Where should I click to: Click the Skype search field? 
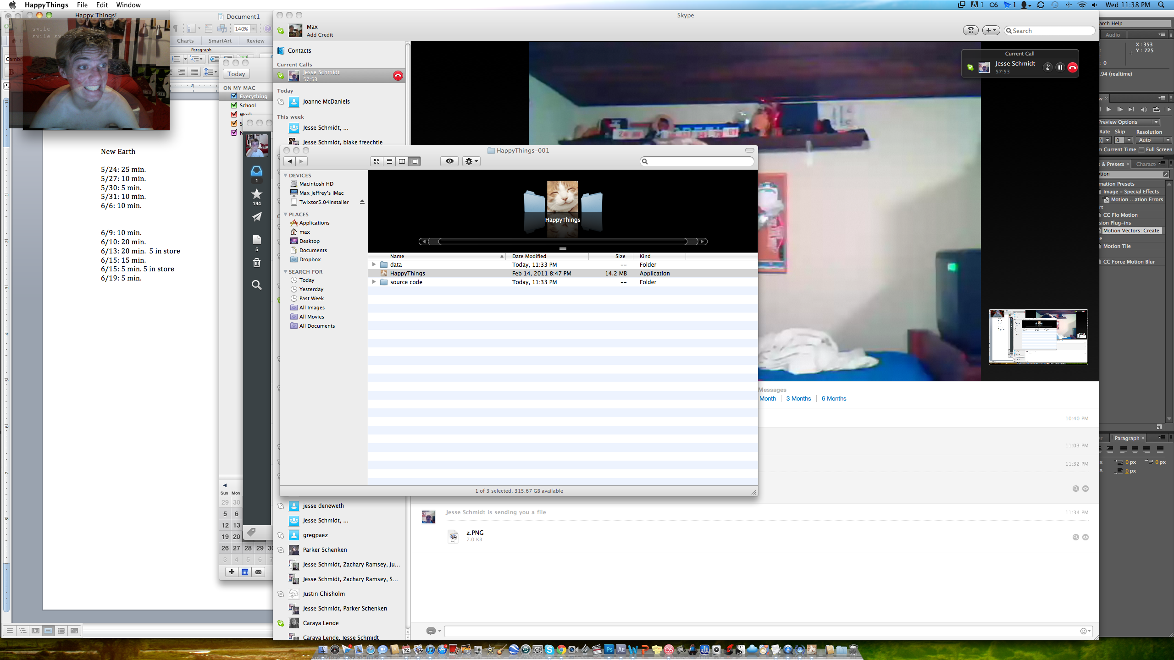pyautogui.click(x=1049, y=31)
